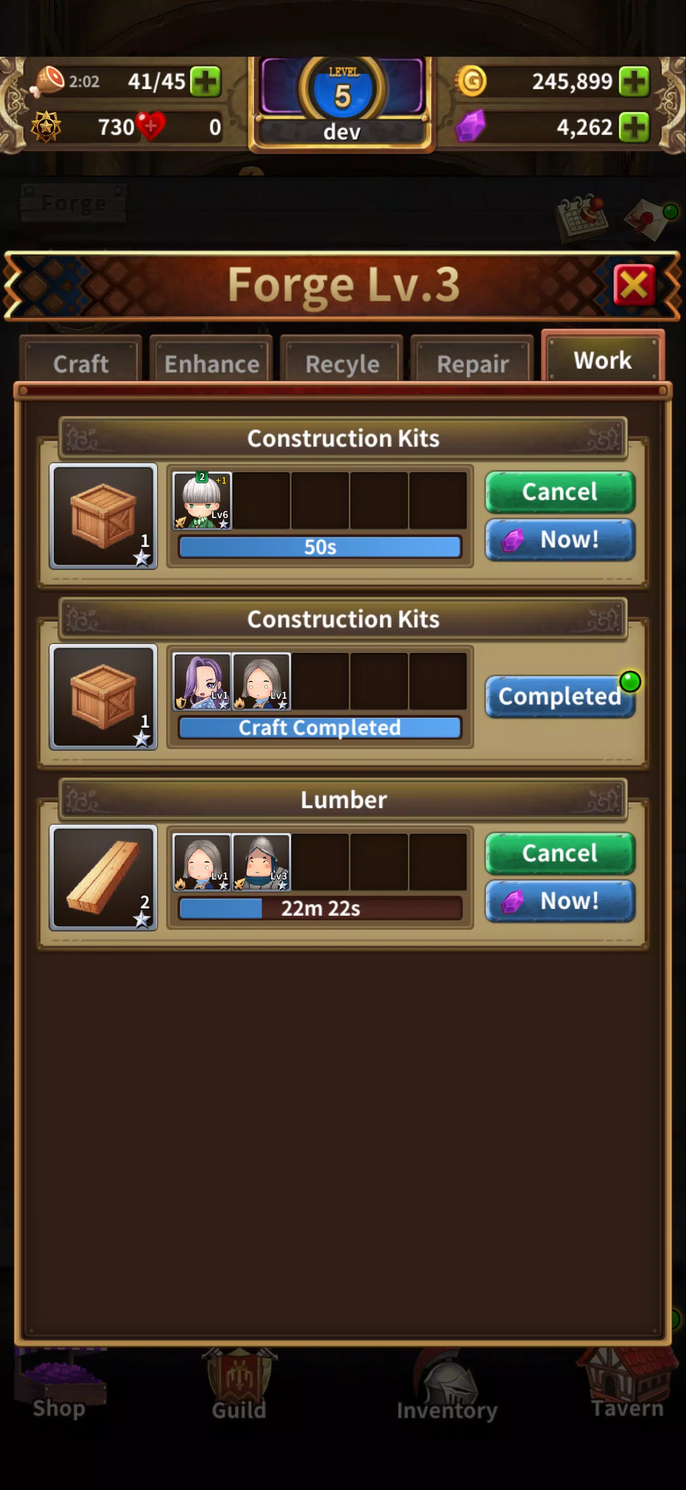Select the Lv6 worker portrait
The width and height of the screenshot is (686, 1490).
click(203, 500)
